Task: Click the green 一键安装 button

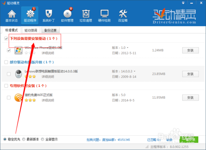Action: pyautogui.click(x=189, y=139)
